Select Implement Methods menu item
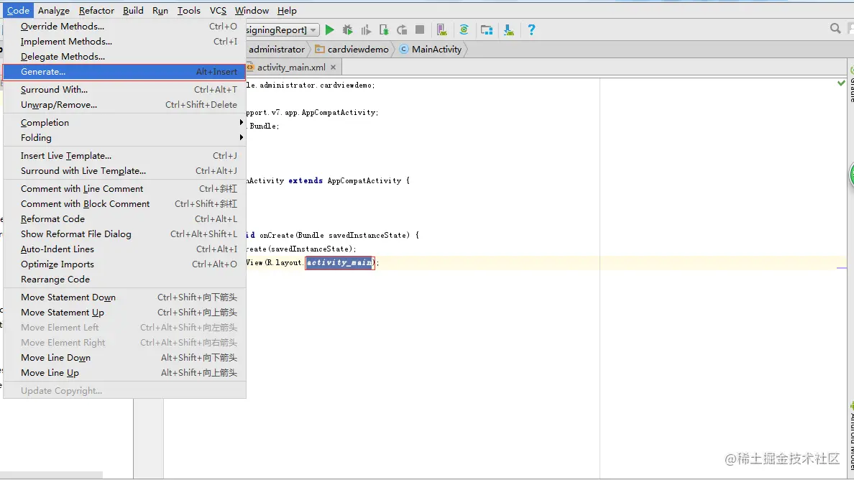Viewport: 854px width, 480px height. click(124, 42)
